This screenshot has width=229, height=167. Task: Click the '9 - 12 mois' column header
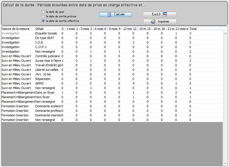pos(125,29)
